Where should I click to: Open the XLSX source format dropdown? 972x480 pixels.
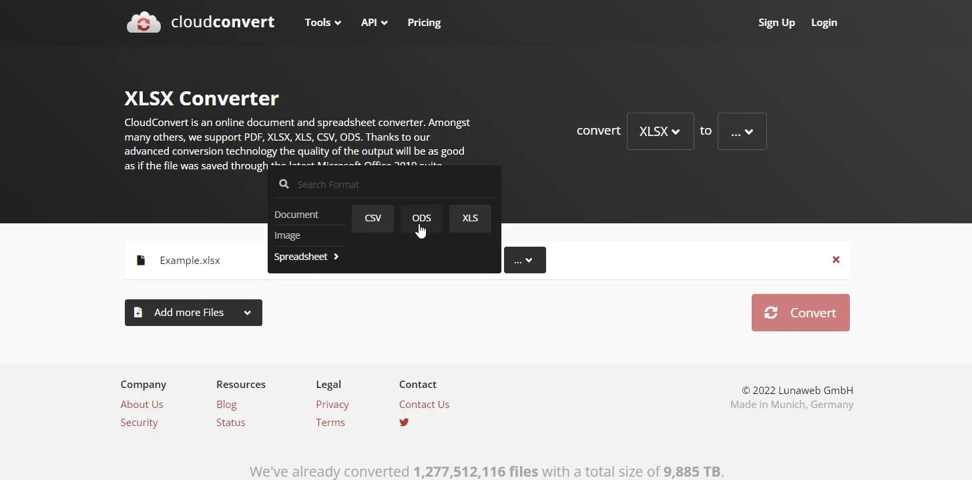coord(660,131)
